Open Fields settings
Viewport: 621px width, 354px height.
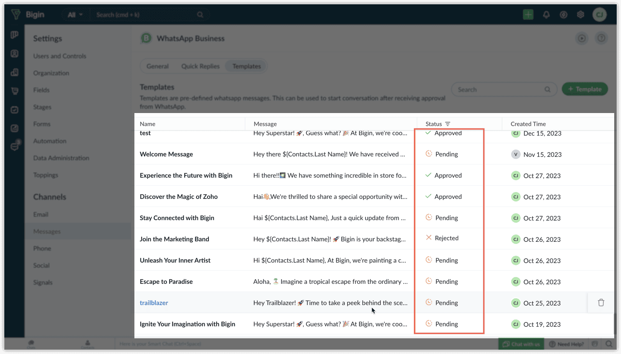point(41,90)
